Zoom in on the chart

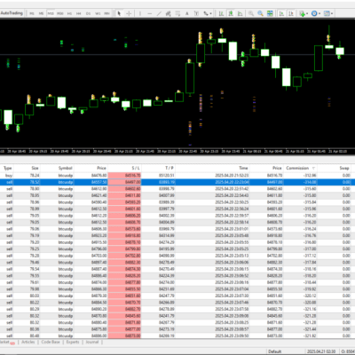(x=251, y=13)
